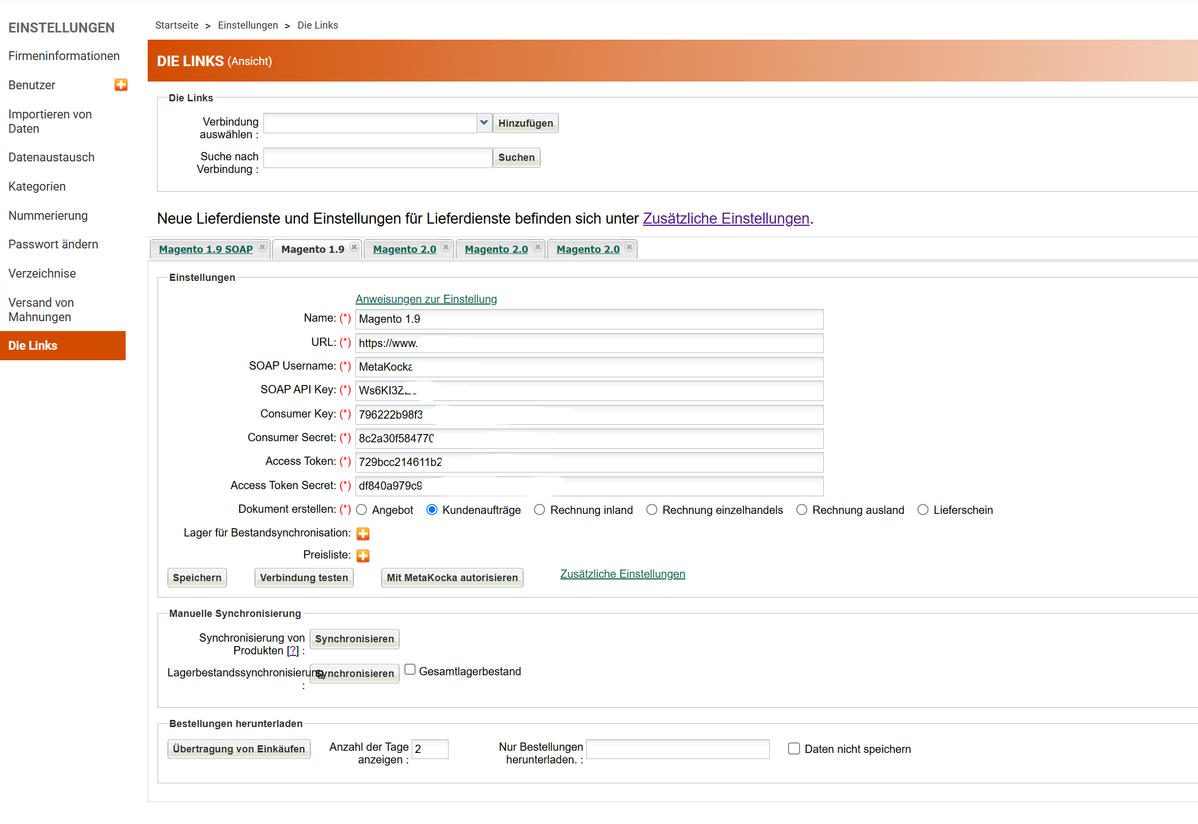Viewport: 1198px width, 824px height.
Task: Close the Magento 1.9 SOAP tab
Action: (262, 247)
